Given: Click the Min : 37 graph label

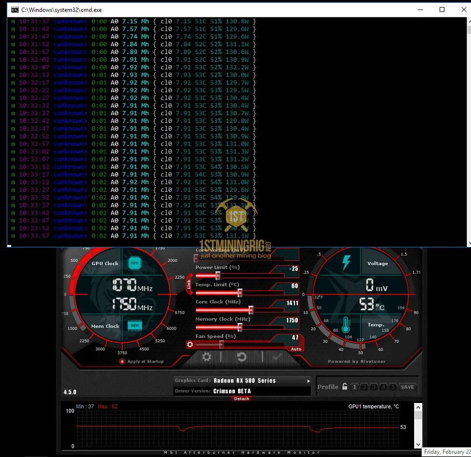Looking at the screenshot, I should [85, 406].
